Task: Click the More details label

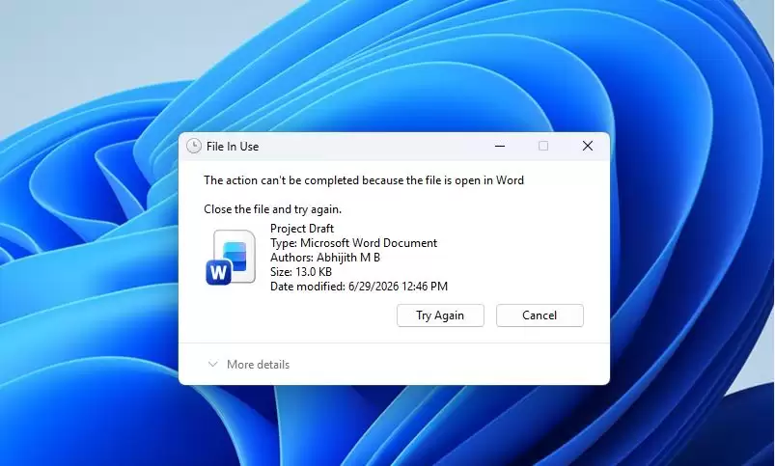Action: (258, 364)
